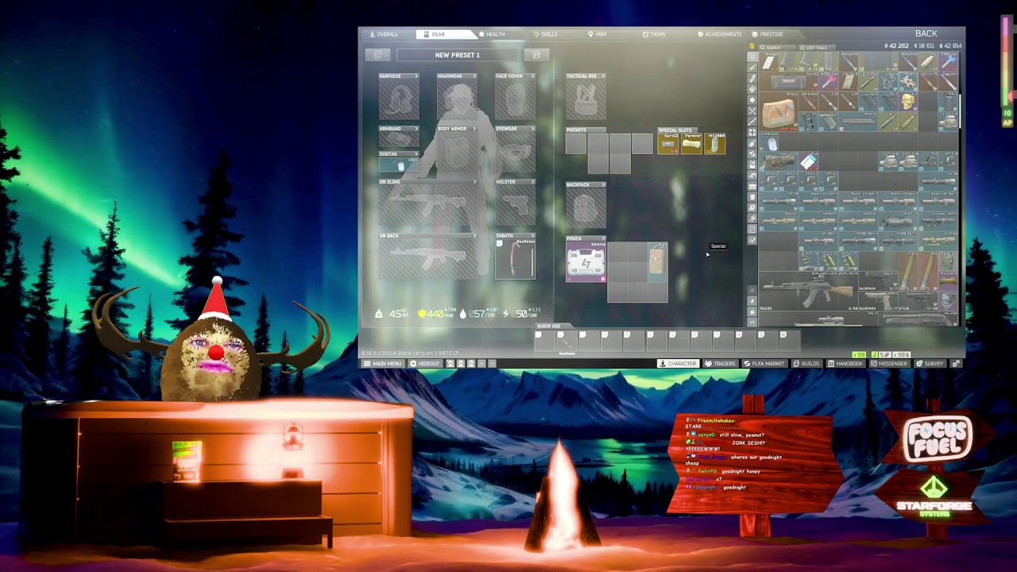This screenshot has height=572, width=1017.
Task: Open the Flea Market
Action: click(764, 364)
